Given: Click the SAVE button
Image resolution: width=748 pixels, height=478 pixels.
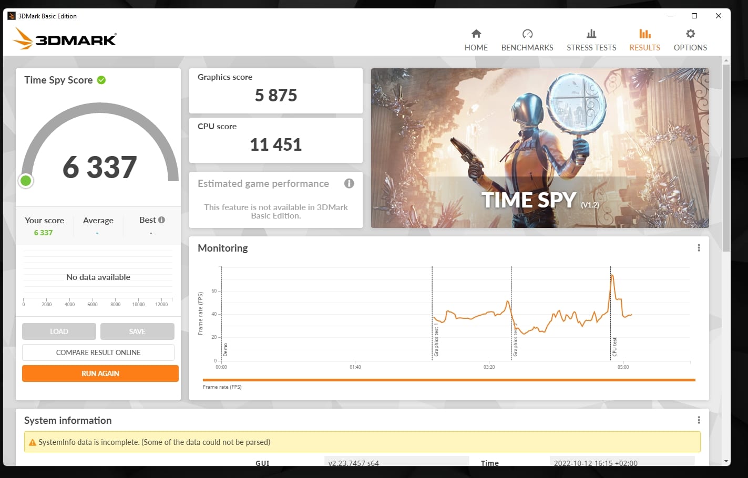Looking at the screenshot, I should 137,331.
